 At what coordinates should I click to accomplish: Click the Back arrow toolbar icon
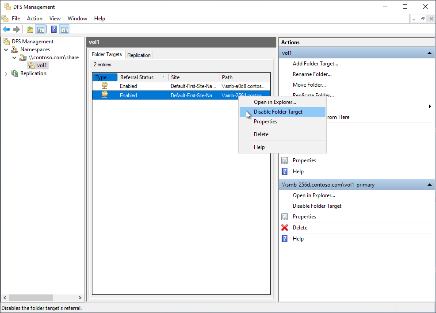(6, 29)
